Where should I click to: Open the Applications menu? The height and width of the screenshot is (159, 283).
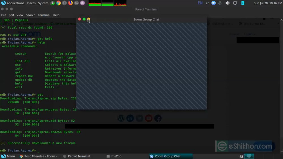(16, 3)
